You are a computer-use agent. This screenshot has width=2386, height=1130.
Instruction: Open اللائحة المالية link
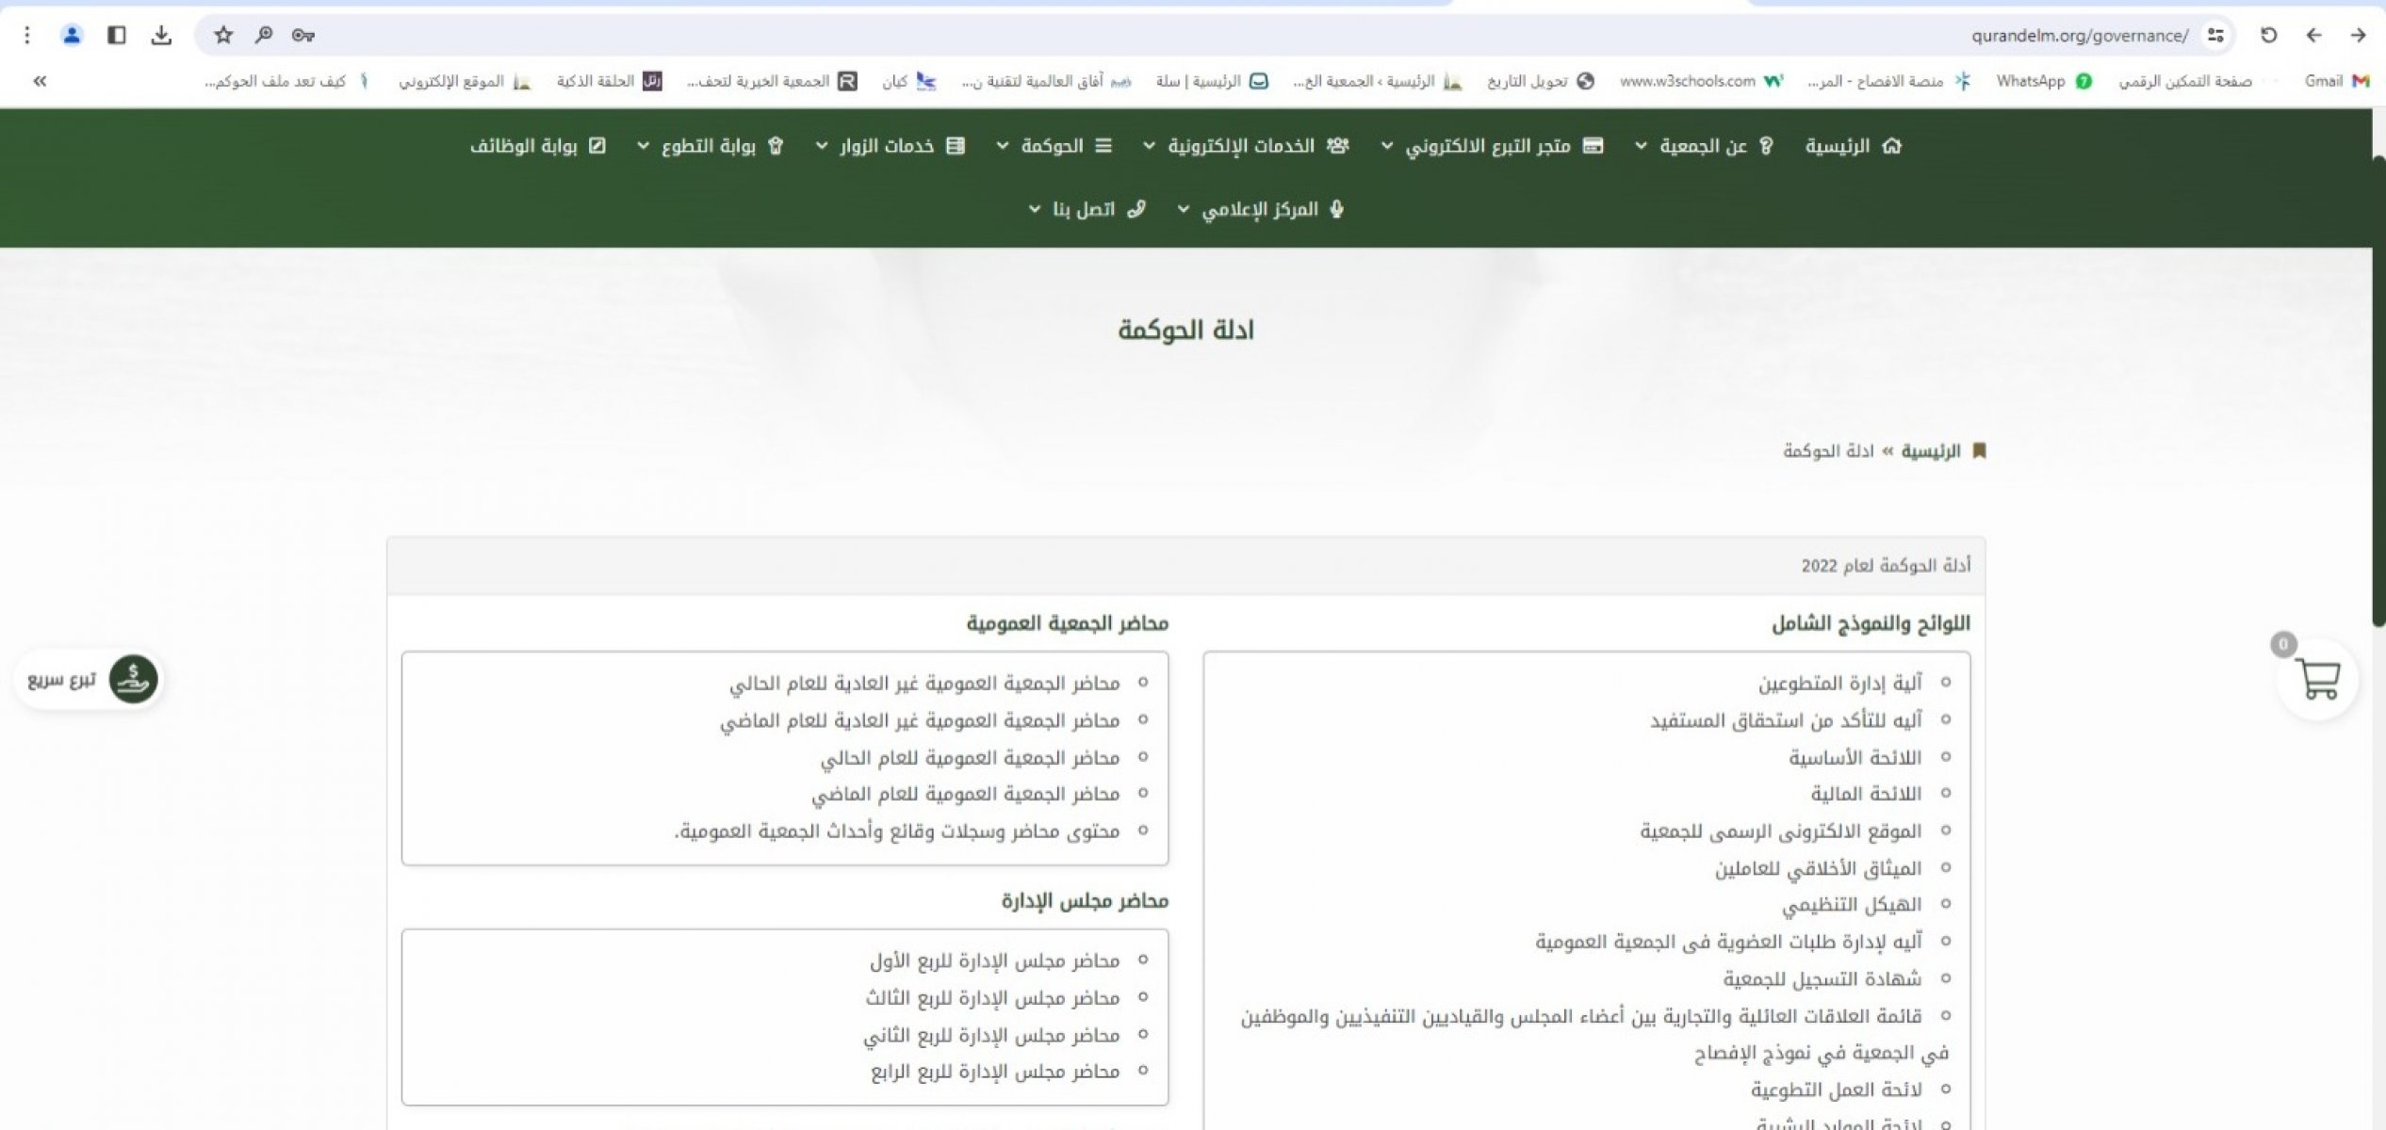coord(1866,794)
